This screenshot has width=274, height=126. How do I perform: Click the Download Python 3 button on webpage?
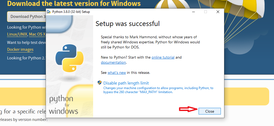pyautogui.click(x=26, y=17)
